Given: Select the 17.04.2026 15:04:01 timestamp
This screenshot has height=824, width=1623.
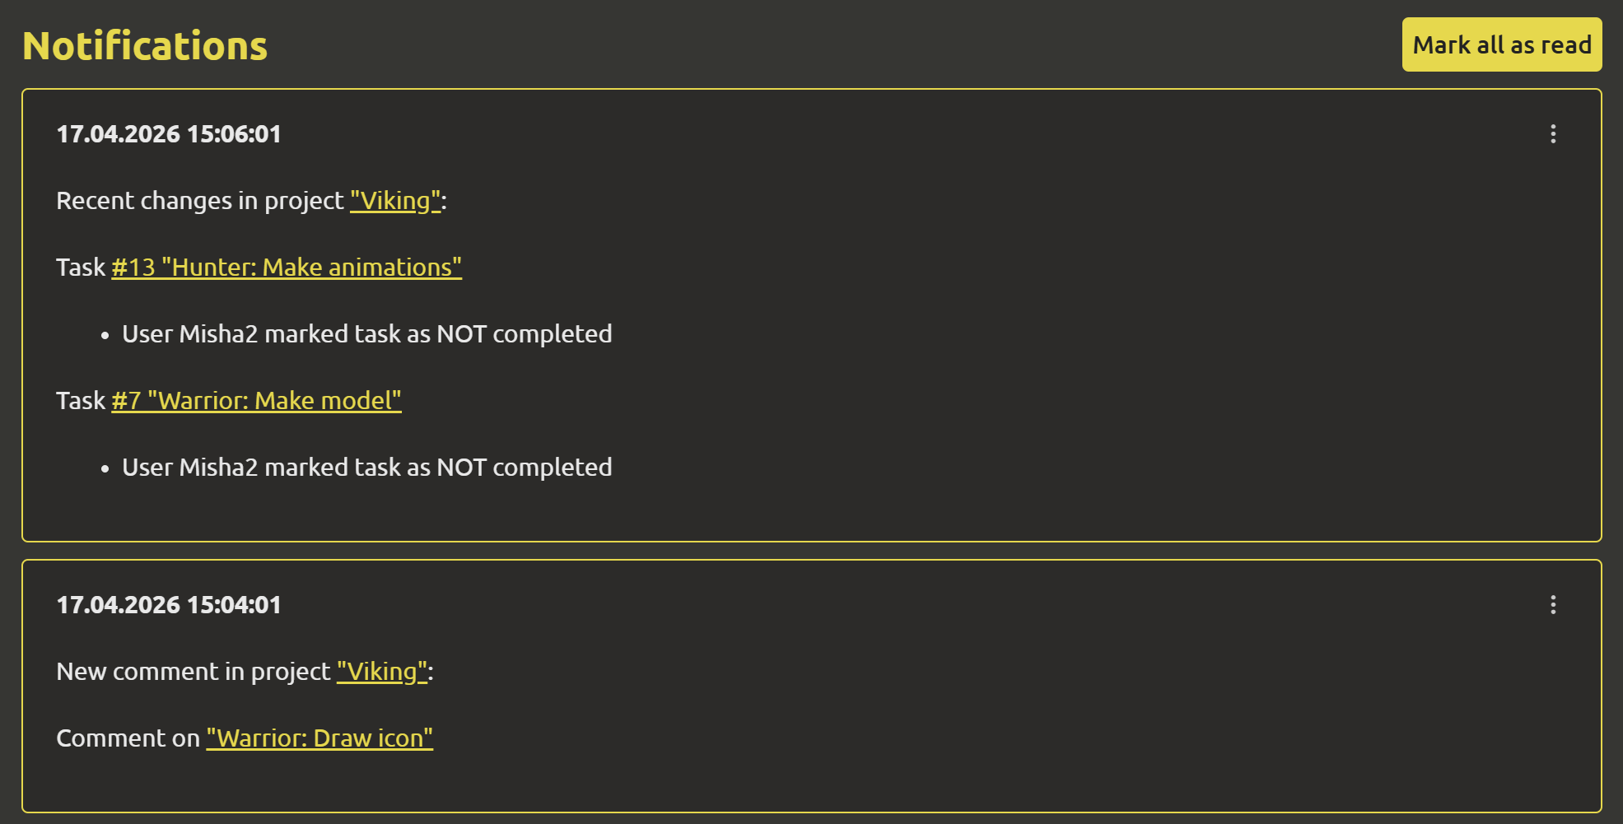Looking at the screenshot, I should tap(169, 605).
